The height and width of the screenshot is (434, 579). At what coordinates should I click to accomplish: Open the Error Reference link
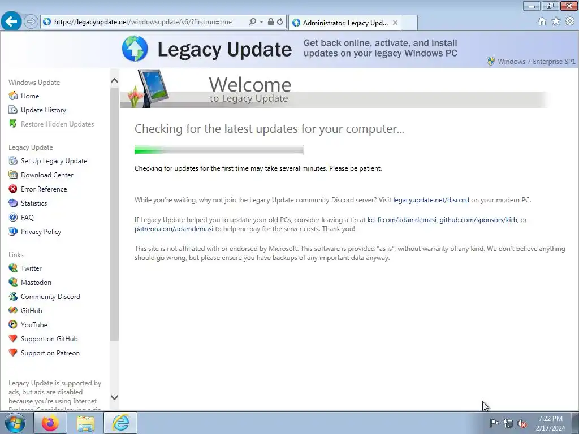point(44,189)
